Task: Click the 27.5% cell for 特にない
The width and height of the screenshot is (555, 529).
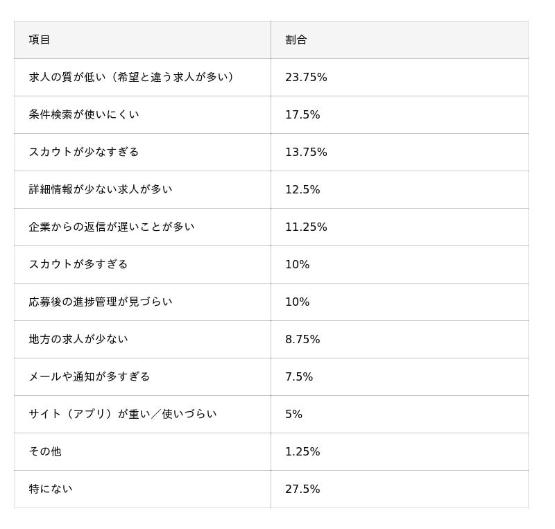Action: (302, 489)
